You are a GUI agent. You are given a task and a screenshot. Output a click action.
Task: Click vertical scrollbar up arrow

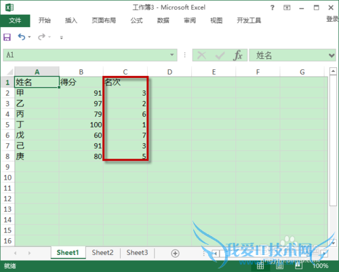(x=333, y=71)
